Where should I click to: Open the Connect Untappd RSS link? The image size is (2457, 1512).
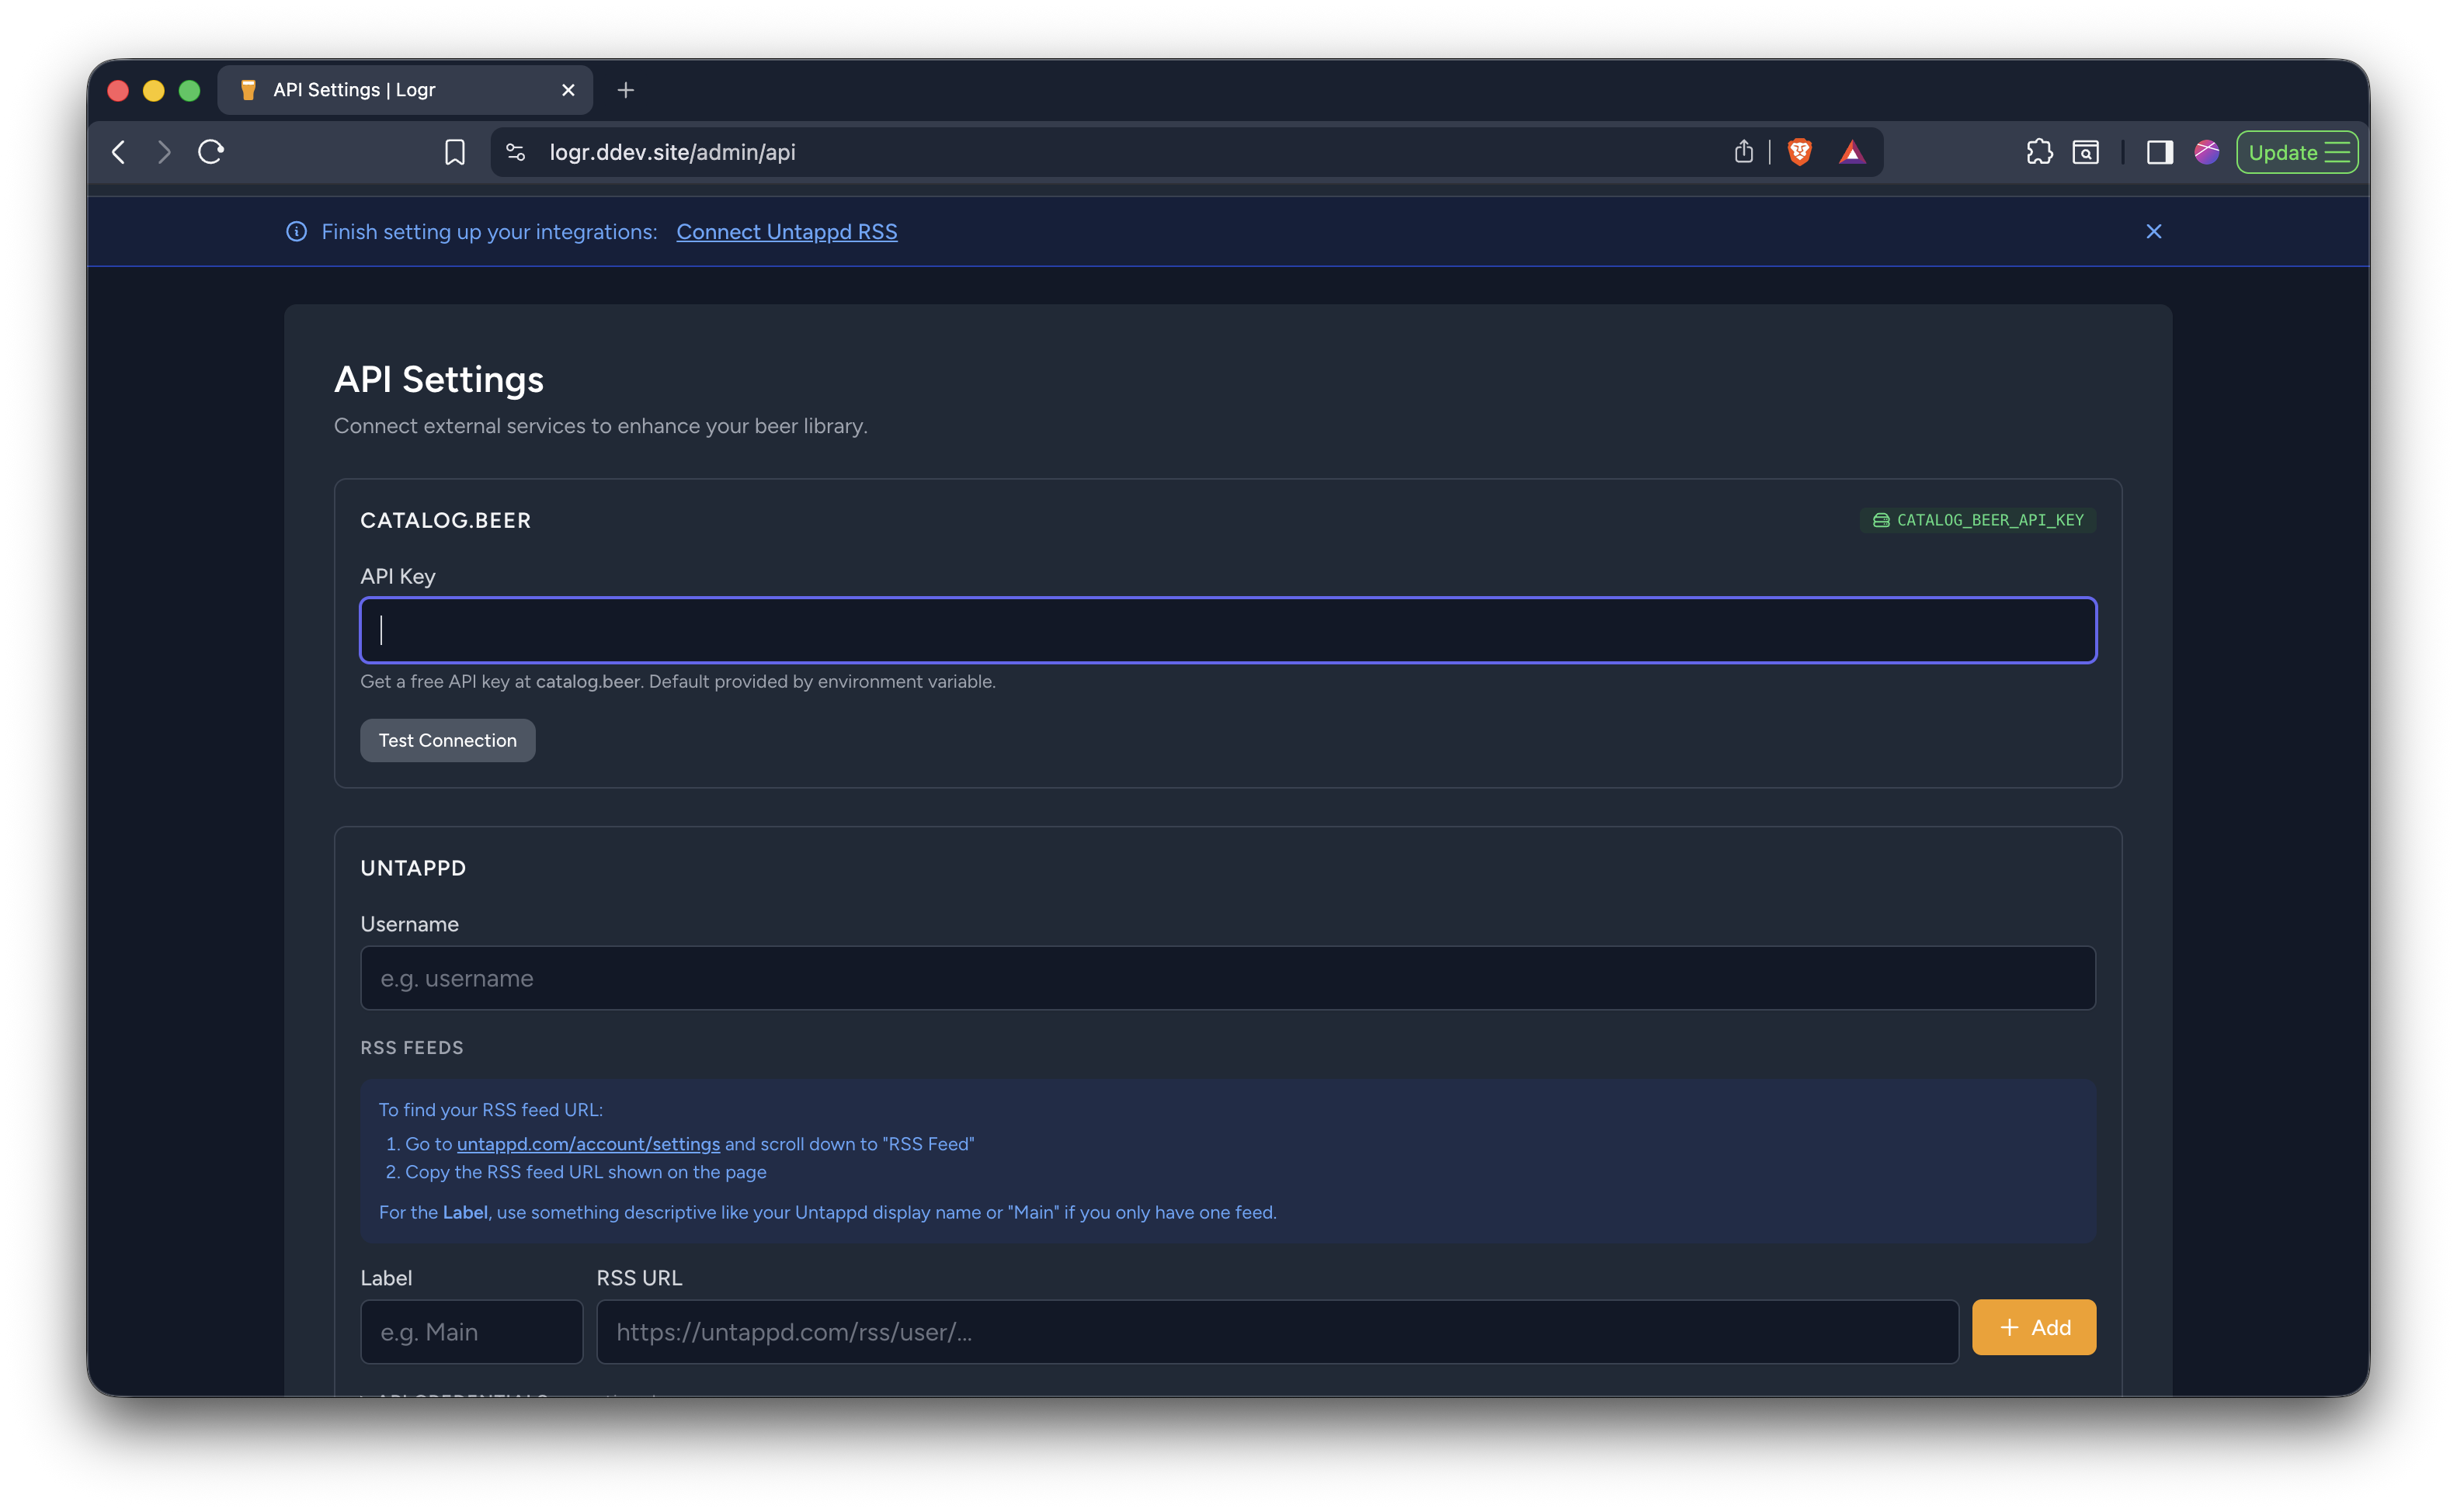[787, 231]
